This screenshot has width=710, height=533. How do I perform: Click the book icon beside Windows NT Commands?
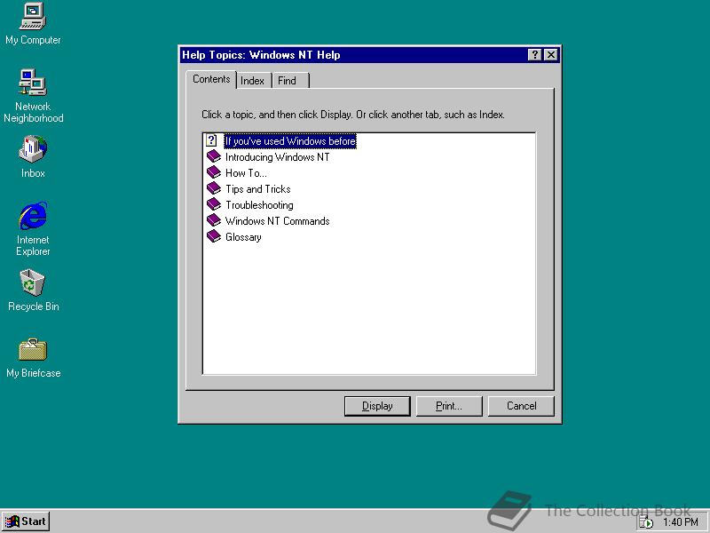click(x=213, y=220)
